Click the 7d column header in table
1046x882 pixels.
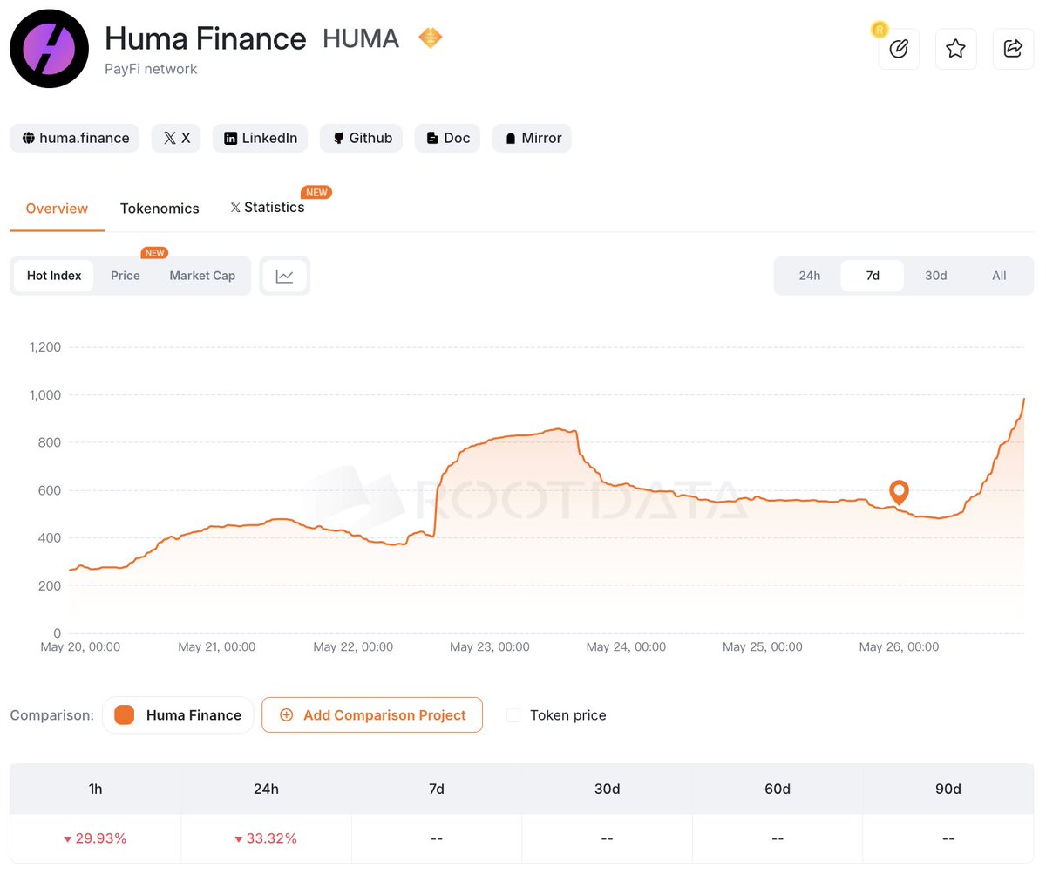click(437, 790)
